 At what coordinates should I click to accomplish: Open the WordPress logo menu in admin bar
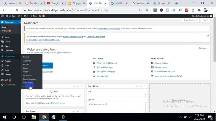click(x=2, y=16)
